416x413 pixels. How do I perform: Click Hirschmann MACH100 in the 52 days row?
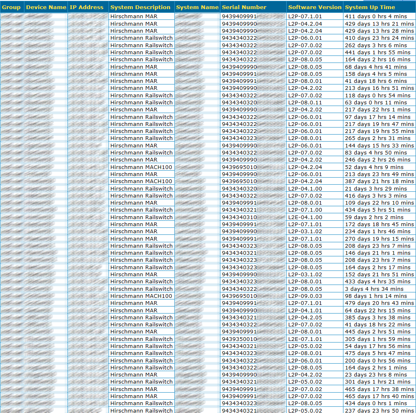141,167
